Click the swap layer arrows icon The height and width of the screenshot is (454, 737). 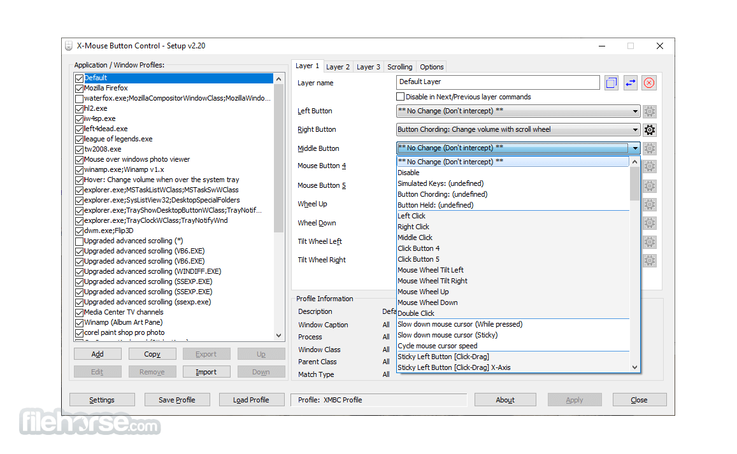pos(631,83)
